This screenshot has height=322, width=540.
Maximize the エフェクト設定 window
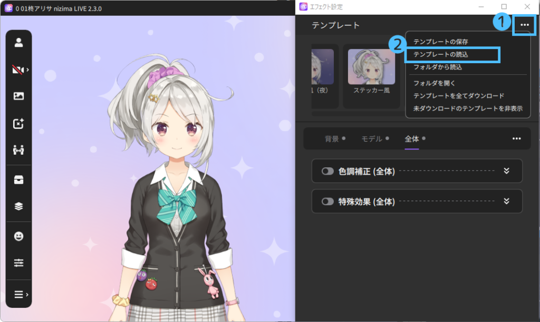(504, 7)
